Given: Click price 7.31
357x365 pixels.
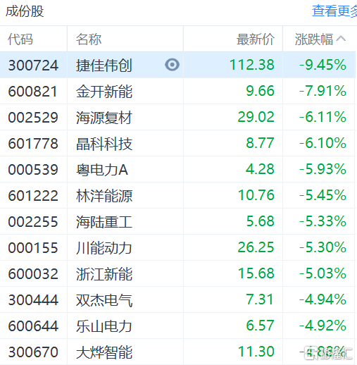Looking at the screenshot, I should coord(260,299).
